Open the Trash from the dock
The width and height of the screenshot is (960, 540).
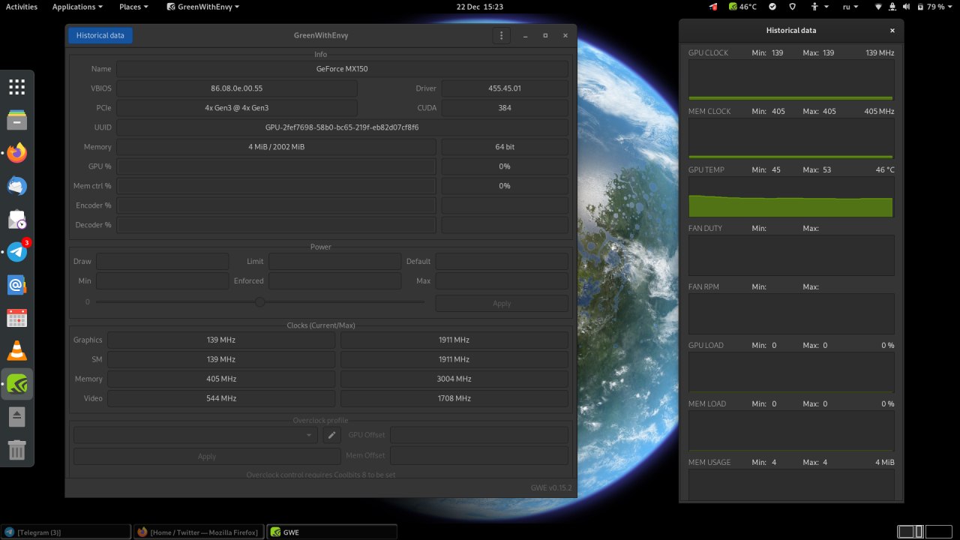pos(17,449)
